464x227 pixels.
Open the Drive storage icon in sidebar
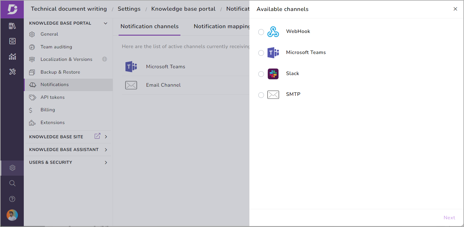pos(12,41)
